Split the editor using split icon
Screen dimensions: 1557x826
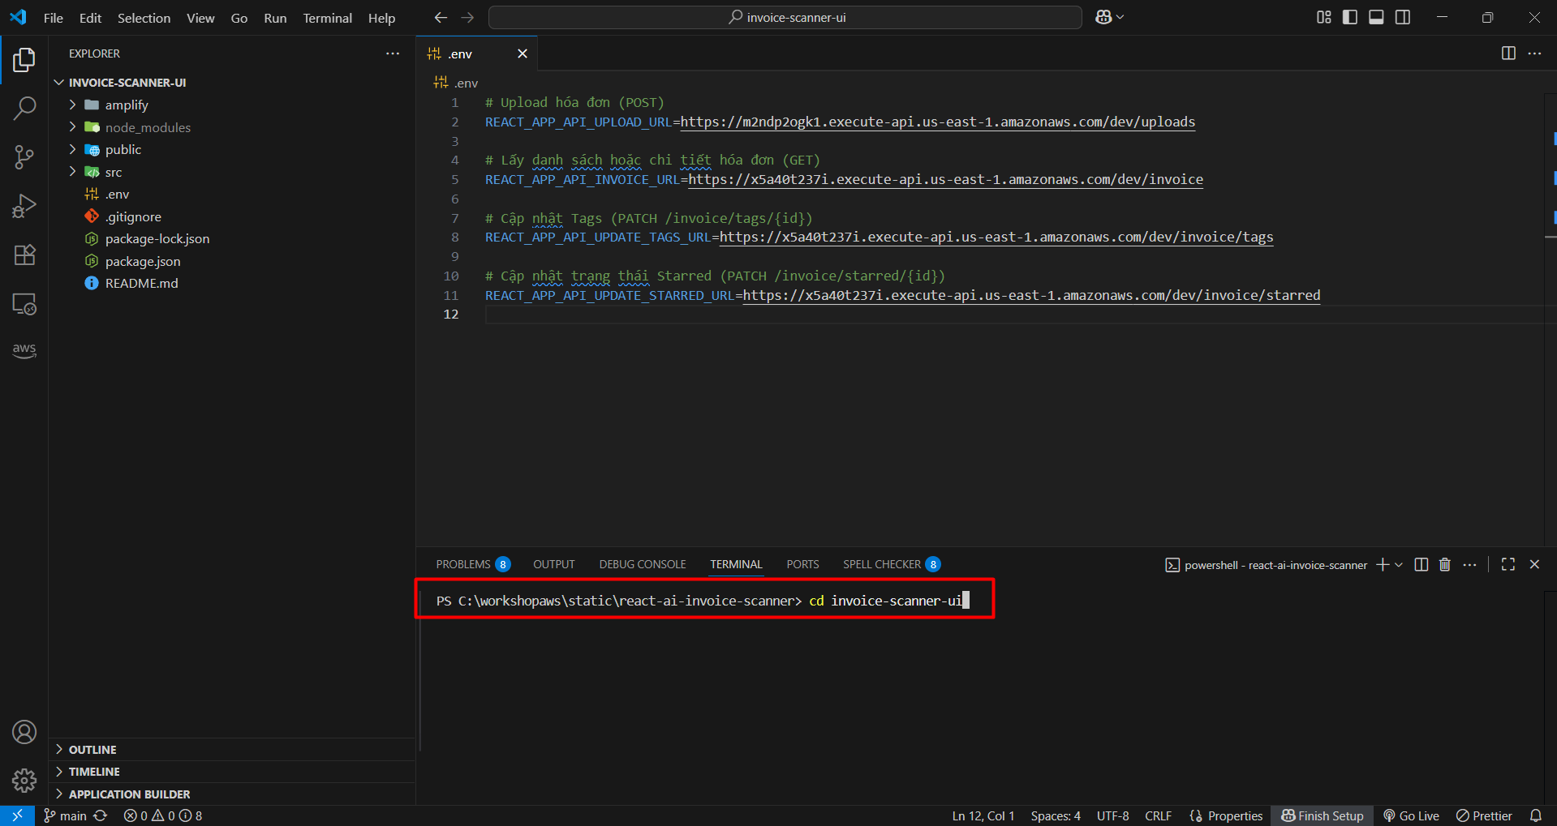(1508, 53)
